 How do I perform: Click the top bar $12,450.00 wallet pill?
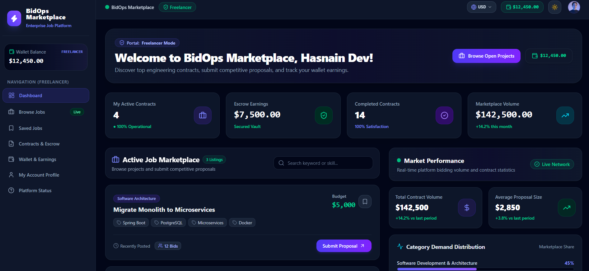pyautogui.click(x=522, y=7)
